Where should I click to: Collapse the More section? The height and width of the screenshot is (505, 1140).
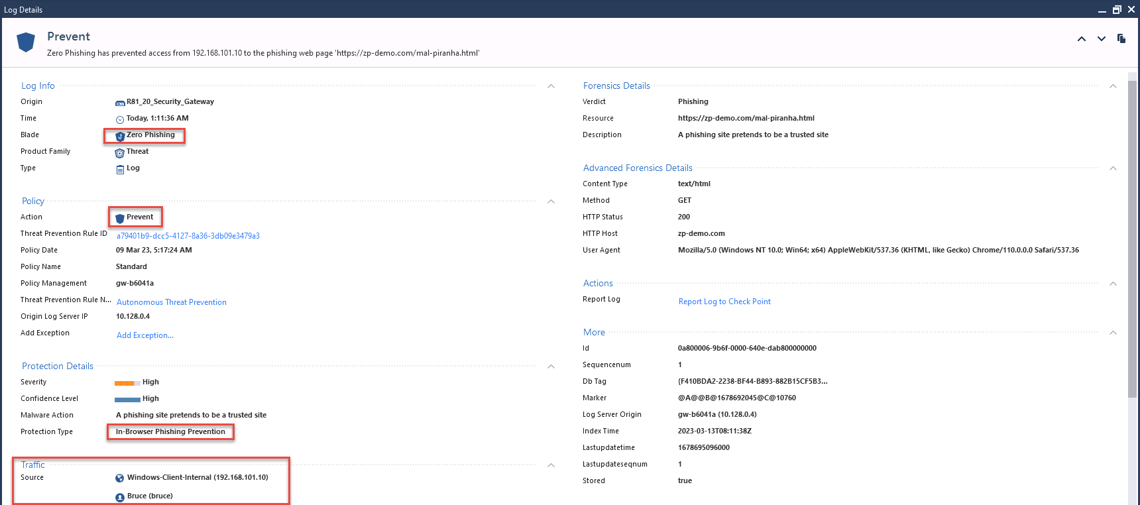point(1113,333)
